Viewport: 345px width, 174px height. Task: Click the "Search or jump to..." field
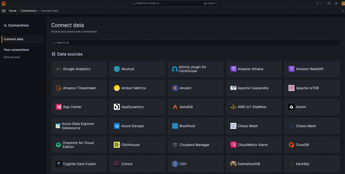point(174,3)
